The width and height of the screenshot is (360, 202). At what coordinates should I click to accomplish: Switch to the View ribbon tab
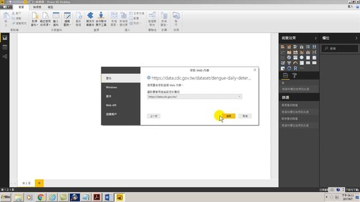point(37,7)
